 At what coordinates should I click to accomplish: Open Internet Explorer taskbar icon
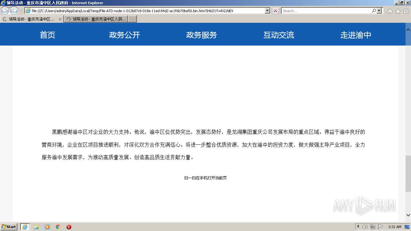pyautogui.click(x=25, y=227)
